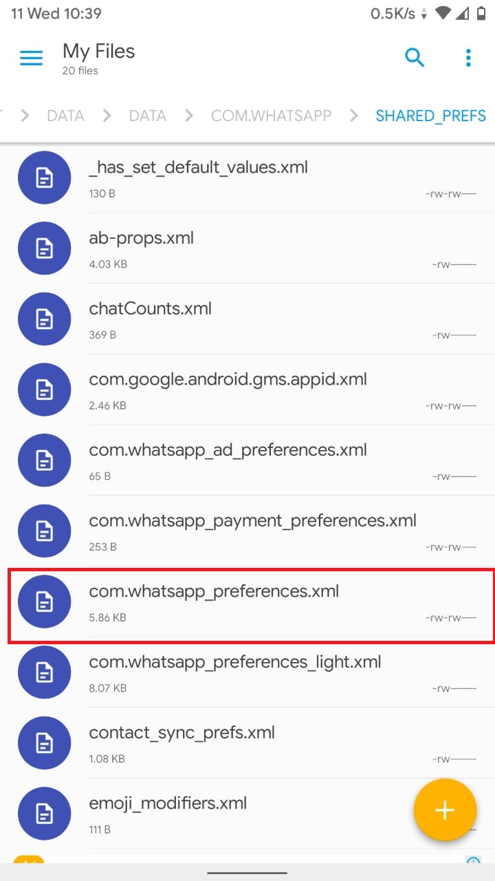
Task: Click file icon beside ab-props.xml
Action: point(44,248)
